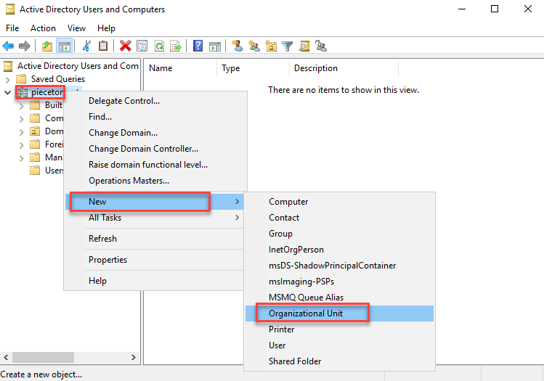The image size is (544, 381).
Task: Choose Operations Masters... entry
Action: pos(155,181)
